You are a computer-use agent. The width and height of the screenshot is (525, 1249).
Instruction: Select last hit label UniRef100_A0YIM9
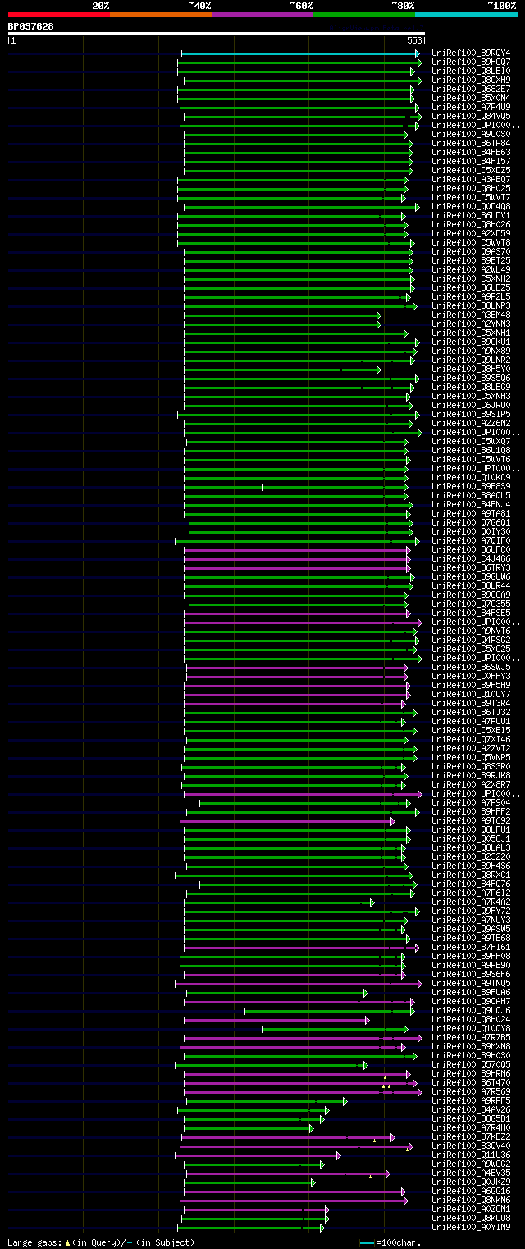(x=471, y=1227)
